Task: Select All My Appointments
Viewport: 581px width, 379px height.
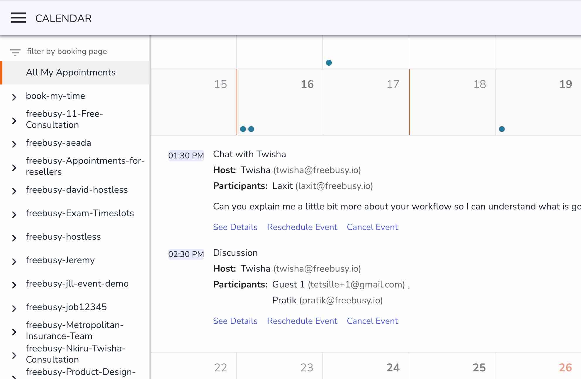Action: (71, 72)
